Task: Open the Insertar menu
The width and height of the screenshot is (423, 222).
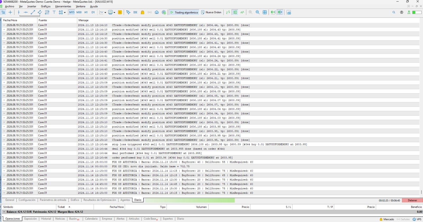Action: point(32,6)
